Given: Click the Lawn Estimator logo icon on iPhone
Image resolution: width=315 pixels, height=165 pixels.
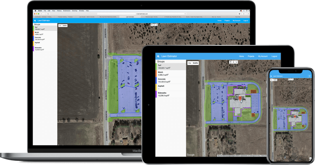Looking at the screenshot, I should point(271,76).
